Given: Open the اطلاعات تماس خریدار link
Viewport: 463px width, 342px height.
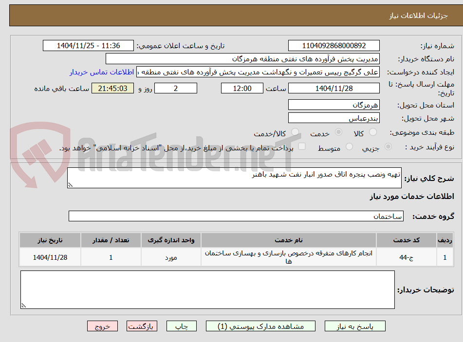Looking at the screenshot, I should (102, 72).
